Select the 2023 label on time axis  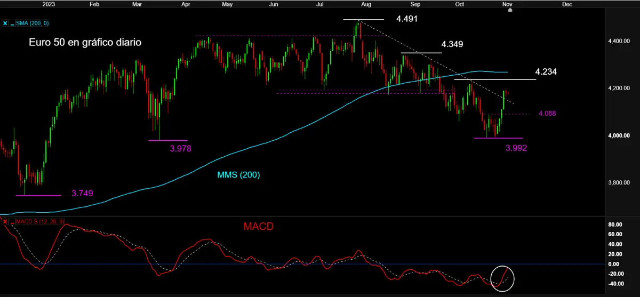(49, 4)
